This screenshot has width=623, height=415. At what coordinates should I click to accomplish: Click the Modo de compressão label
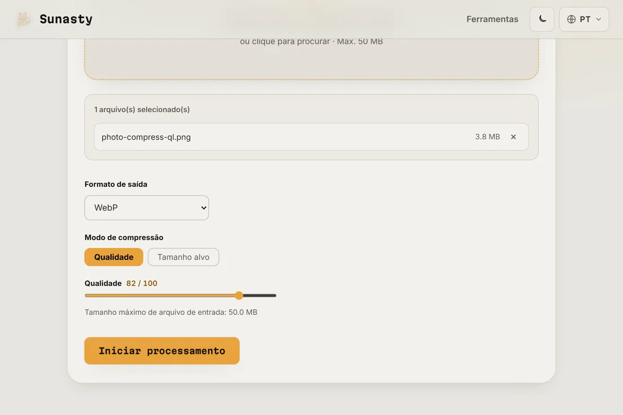(124, 237)
